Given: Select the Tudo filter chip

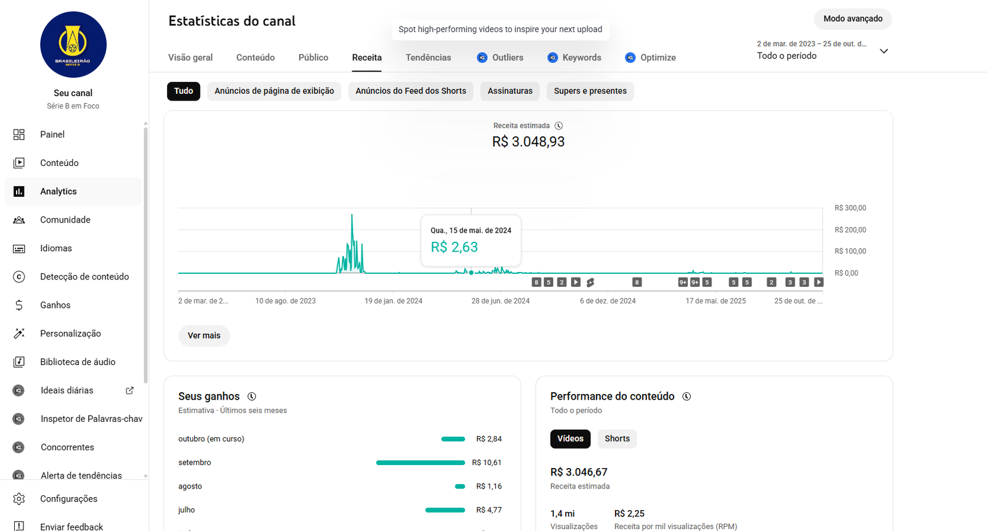Looking at the screenshot, I should pyautogui.click(x=183, y=91).
